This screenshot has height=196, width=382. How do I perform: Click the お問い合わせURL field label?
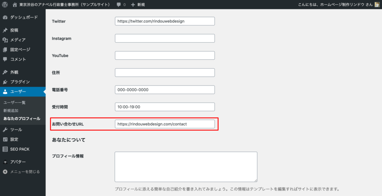pos(68,124)
